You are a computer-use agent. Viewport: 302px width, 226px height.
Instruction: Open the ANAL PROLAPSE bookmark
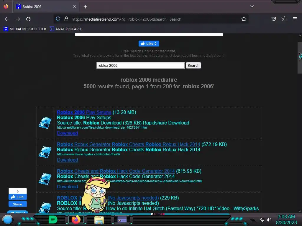(x=66, y=29)
